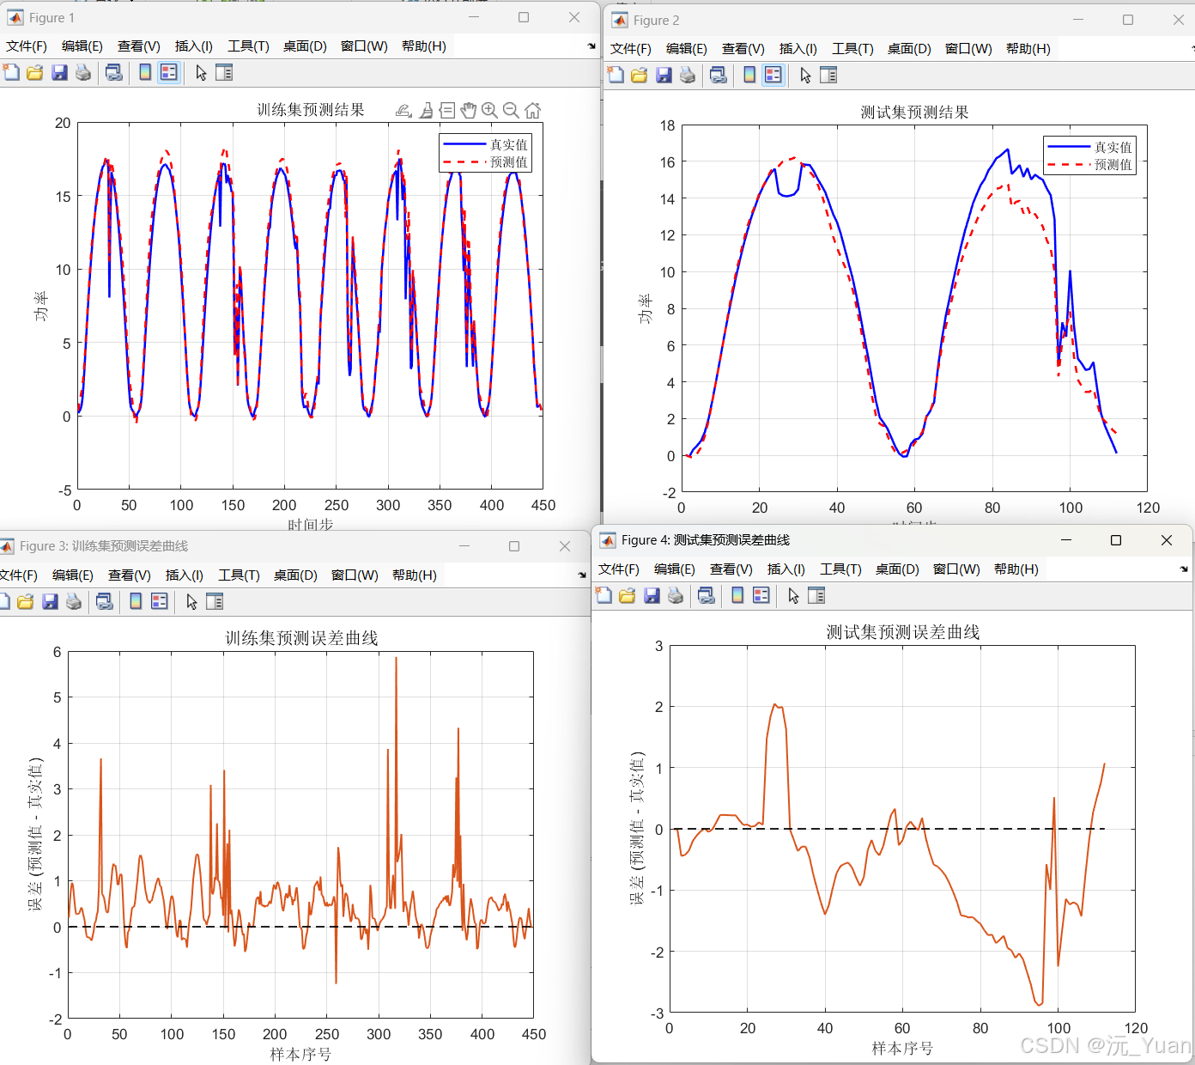Click Link Plot icon in Figure 2 toolbar
This screenshot has height=1065, width=1195.
[x=719, y=76]
